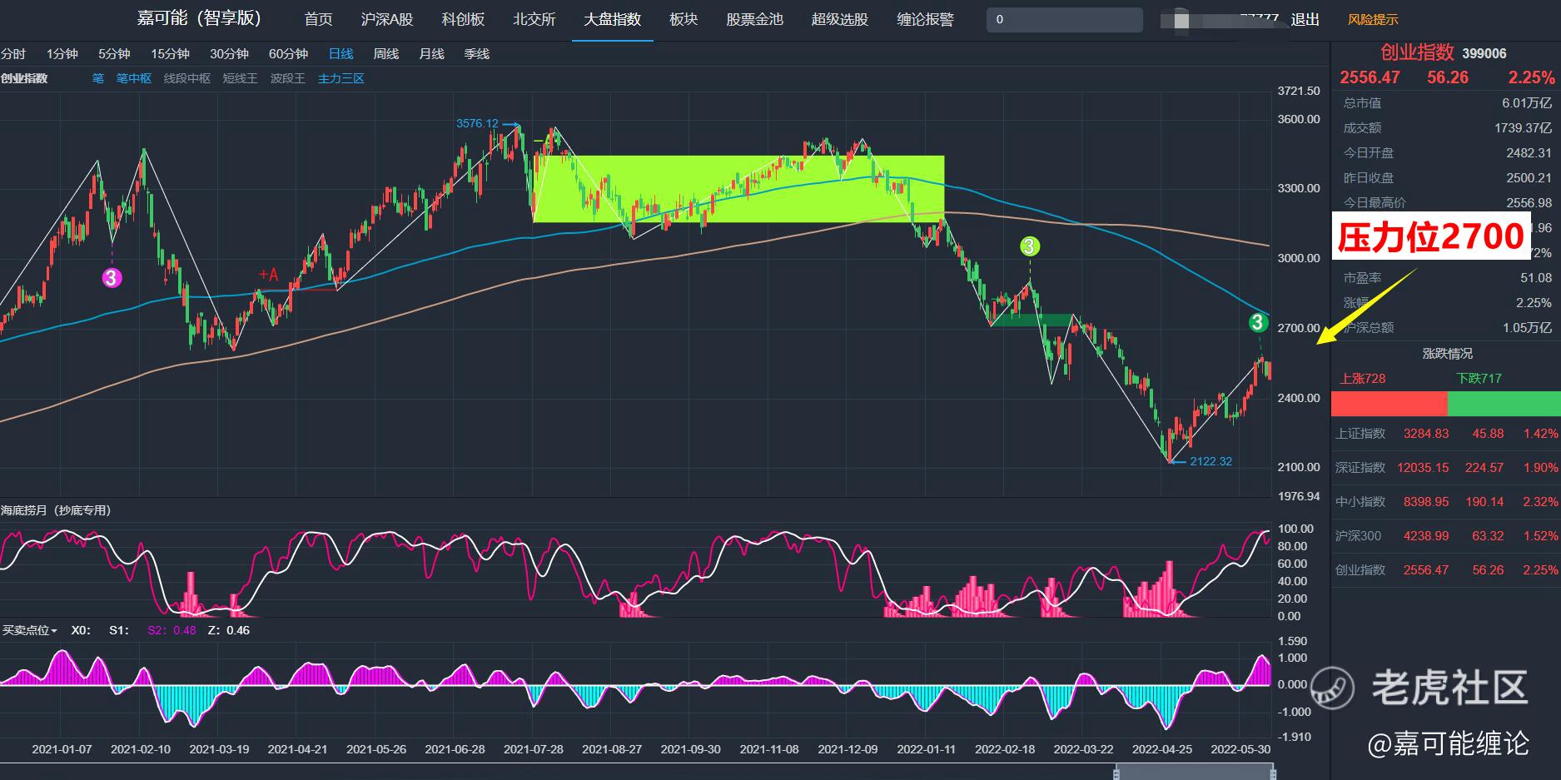Click the light-green 3 marker near 2022-02
Viewport: 1561px width, 780px height.
[x=1030, y=246]
